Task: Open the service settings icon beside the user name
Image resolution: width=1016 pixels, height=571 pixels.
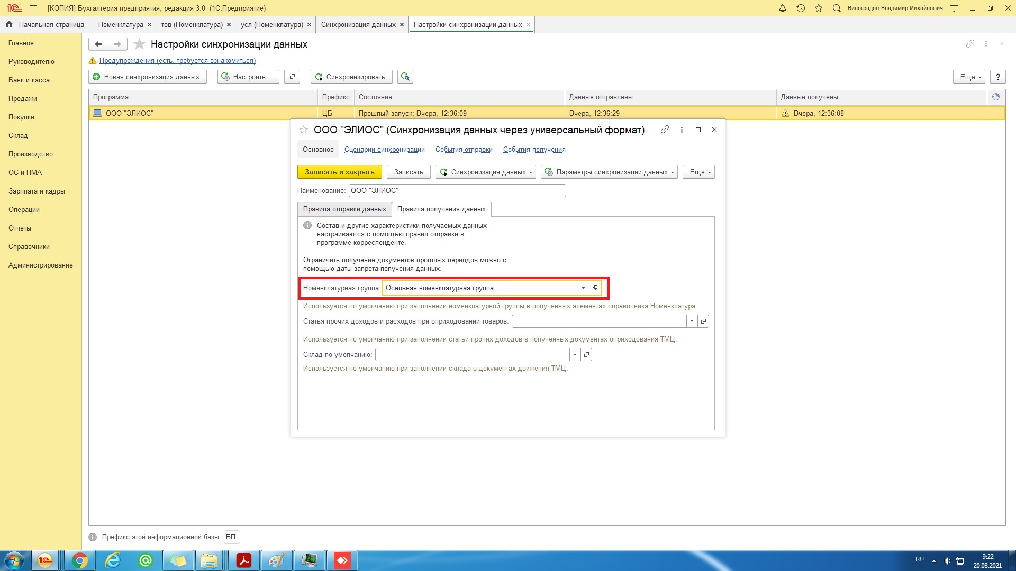Action: point(954,8)
